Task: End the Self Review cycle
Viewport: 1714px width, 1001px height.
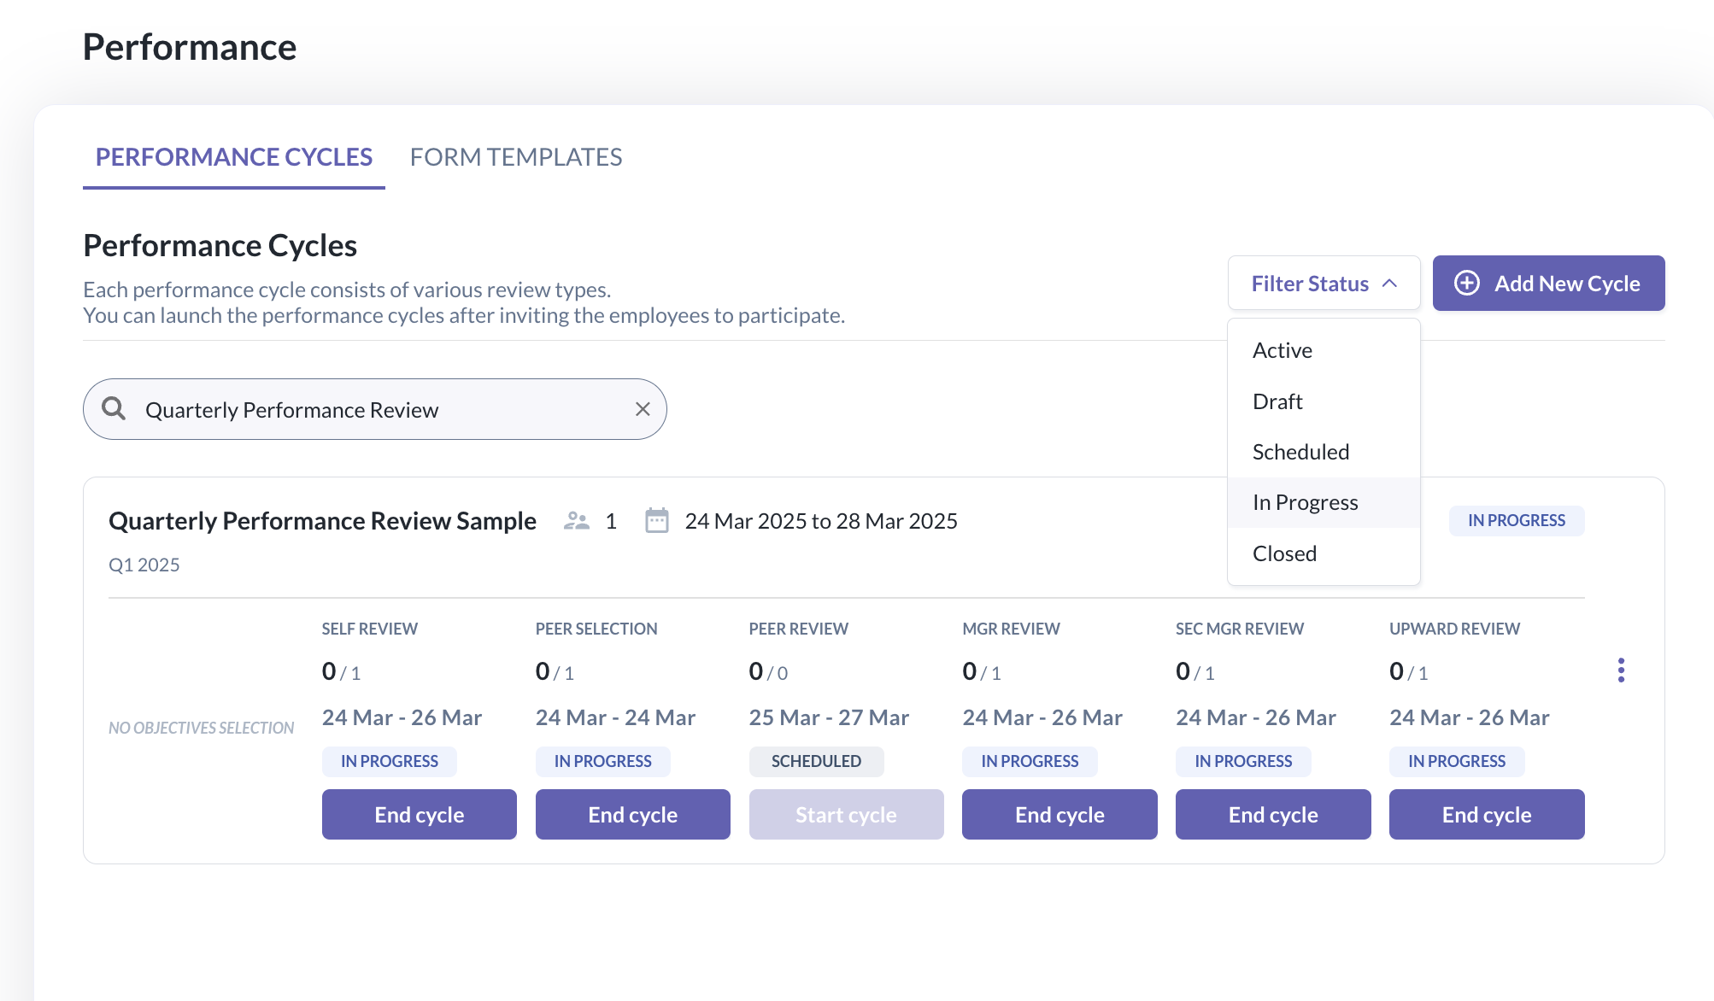Action: [419, 815]
